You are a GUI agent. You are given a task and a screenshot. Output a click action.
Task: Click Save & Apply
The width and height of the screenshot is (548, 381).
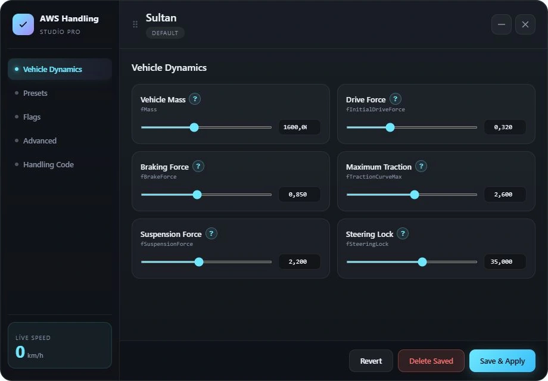click(502, 361)
